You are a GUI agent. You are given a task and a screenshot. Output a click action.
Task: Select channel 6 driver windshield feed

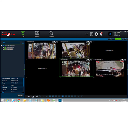click(110, 69)
